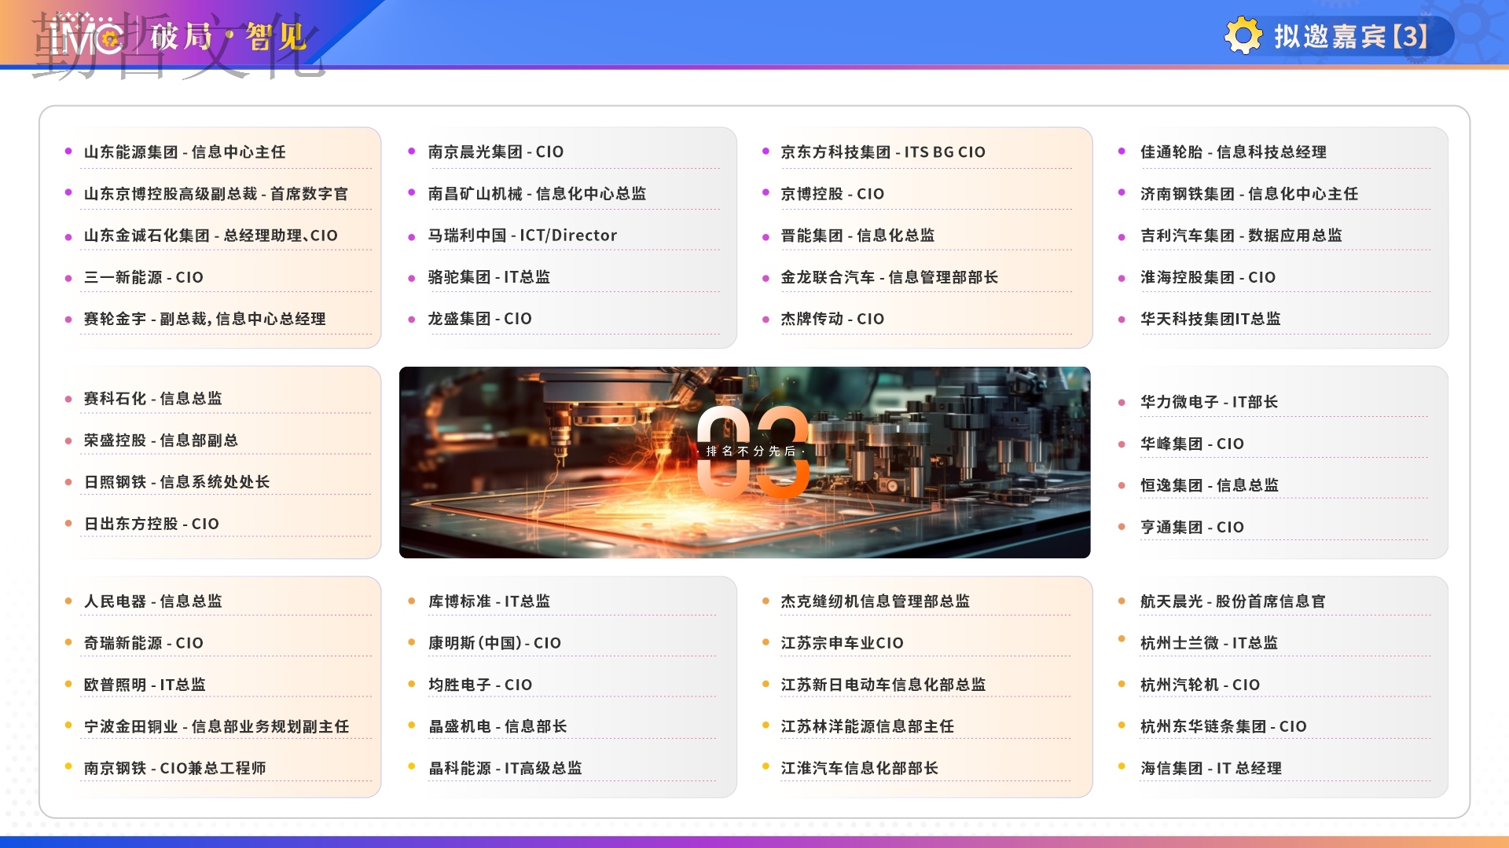This screenshot has width=1509, height=848.
Task: Select 欧普照明 - IT总监
Action: (x=145, y=685)
